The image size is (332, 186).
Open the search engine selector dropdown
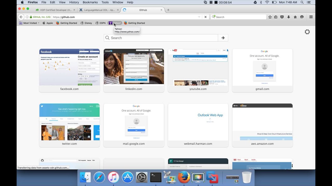pos(214,17)
